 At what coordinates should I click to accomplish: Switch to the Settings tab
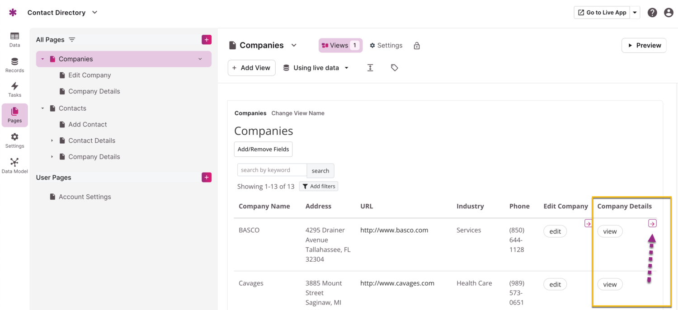point(386,45)
